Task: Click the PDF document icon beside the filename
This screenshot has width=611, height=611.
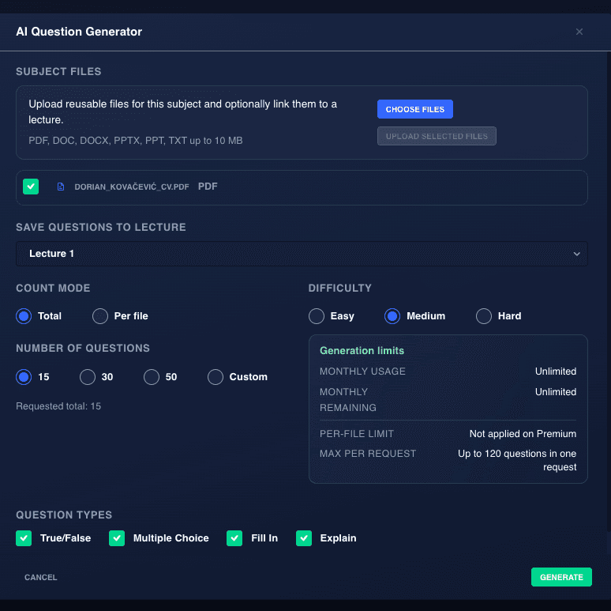Action: [x=61, y=187]
